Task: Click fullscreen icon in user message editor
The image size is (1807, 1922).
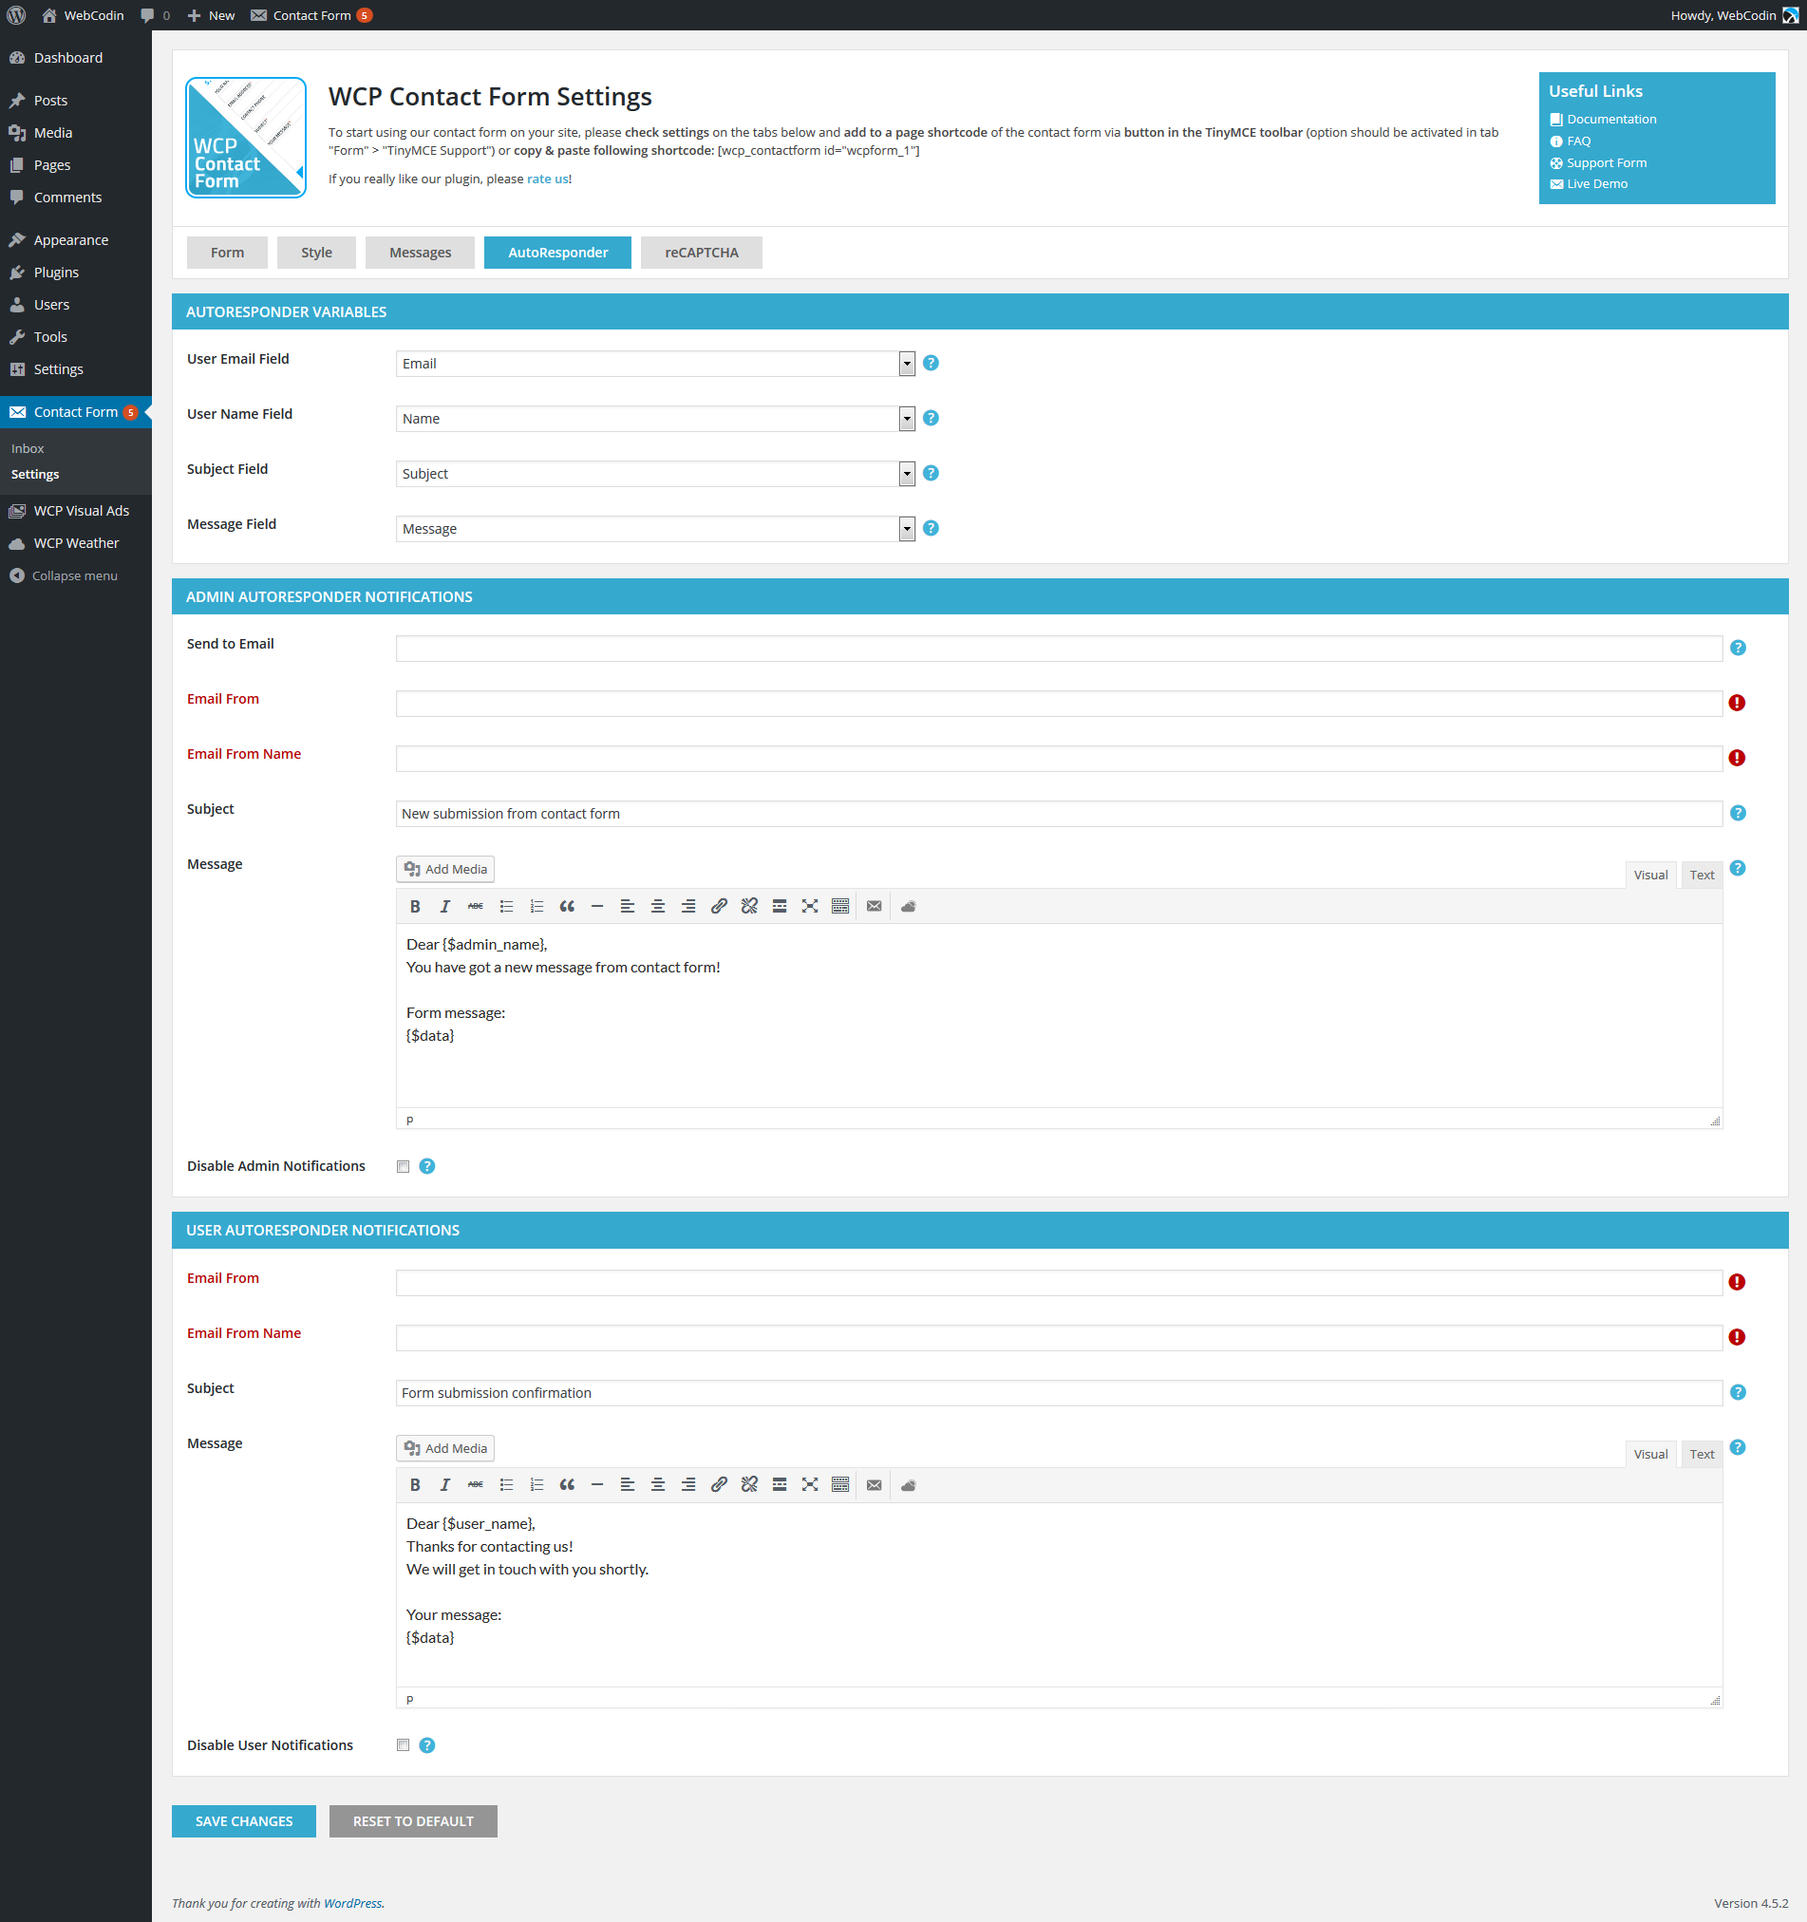Action: (809, 1485)
